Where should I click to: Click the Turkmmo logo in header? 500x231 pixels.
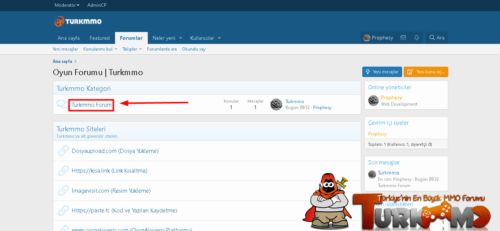[x=78, y=22]
